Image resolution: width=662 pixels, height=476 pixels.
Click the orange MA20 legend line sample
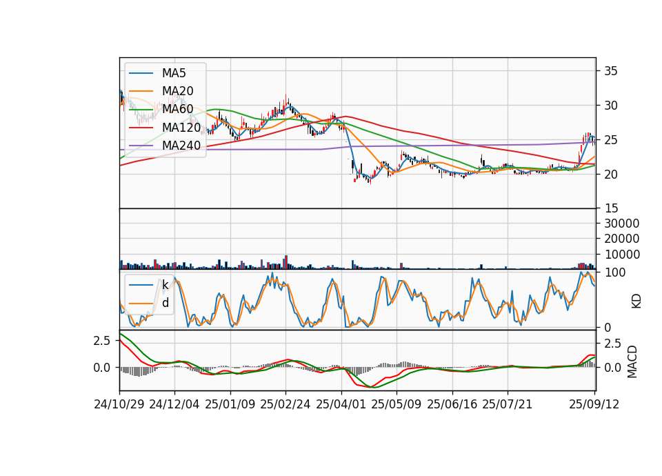point(141,91)
